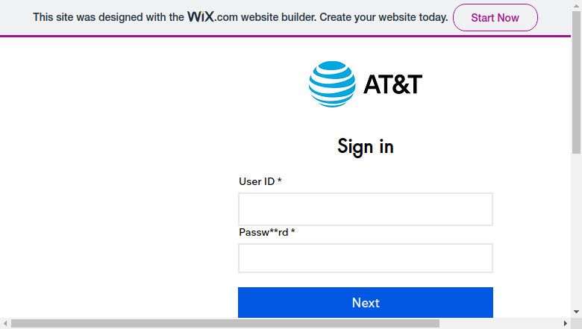Click the Start Now button
582x329 pixels.
495,17
